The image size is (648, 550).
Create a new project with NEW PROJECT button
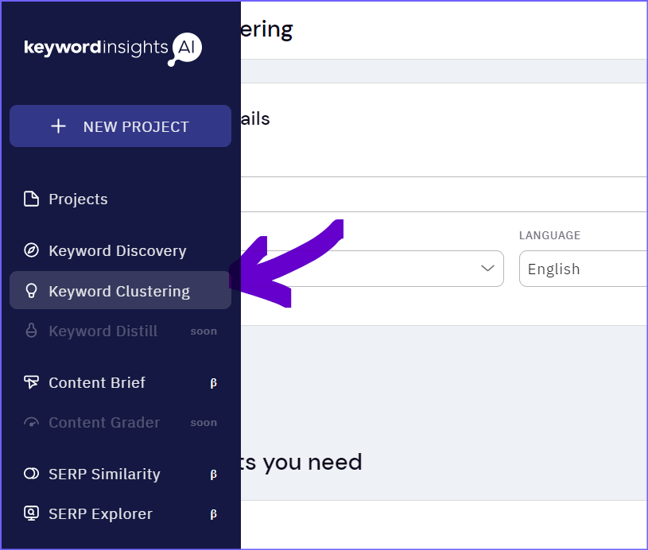pos(120,126)
